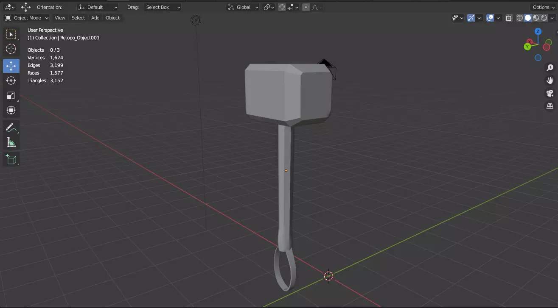Expand gizmo options arrow
The image size is (558, 308).
coord(479,18)
